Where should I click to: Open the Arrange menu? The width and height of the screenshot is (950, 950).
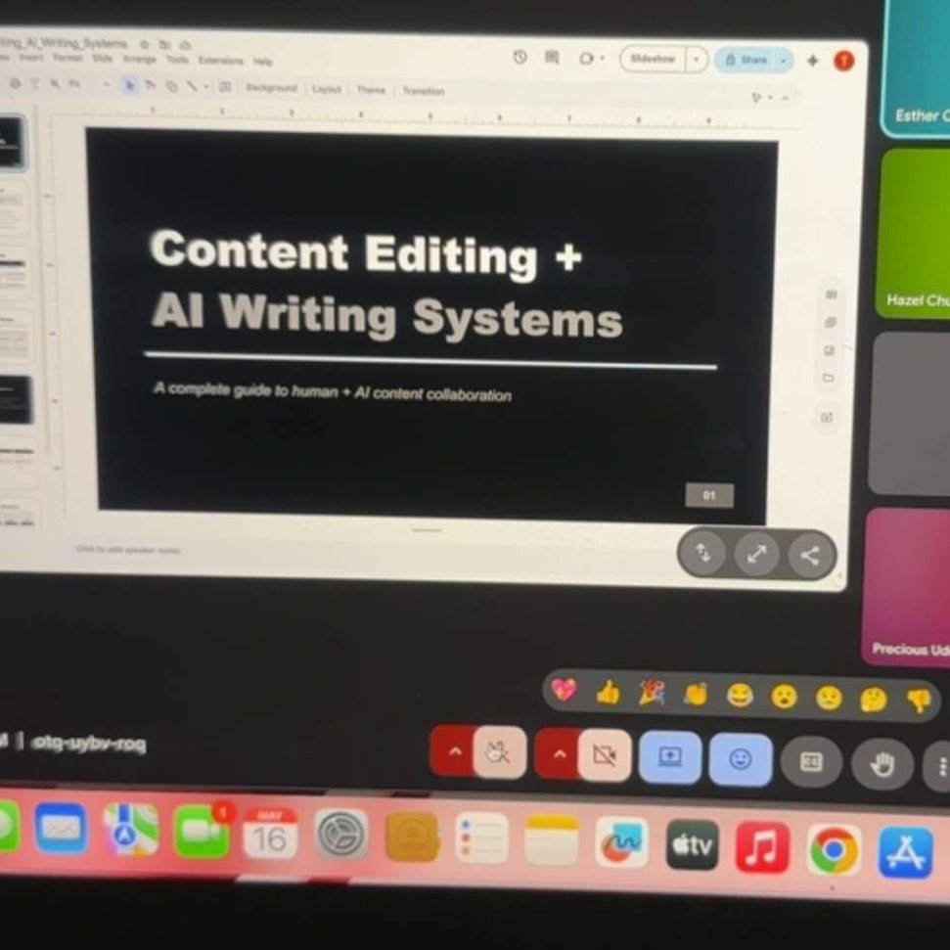pyautogui.click(x=139, y=59)
